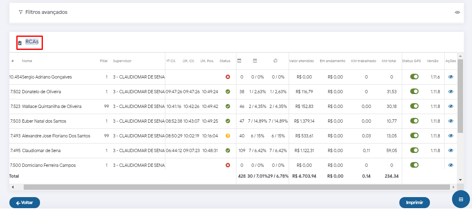Sort by the Supervisor column header
472x211 pixels.
click(x=122, y=61)
